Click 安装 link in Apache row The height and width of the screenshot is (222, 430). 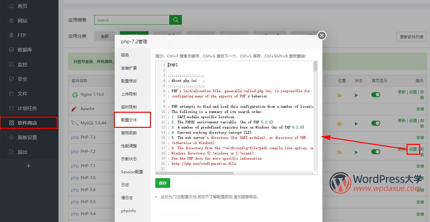coord(420,109)
